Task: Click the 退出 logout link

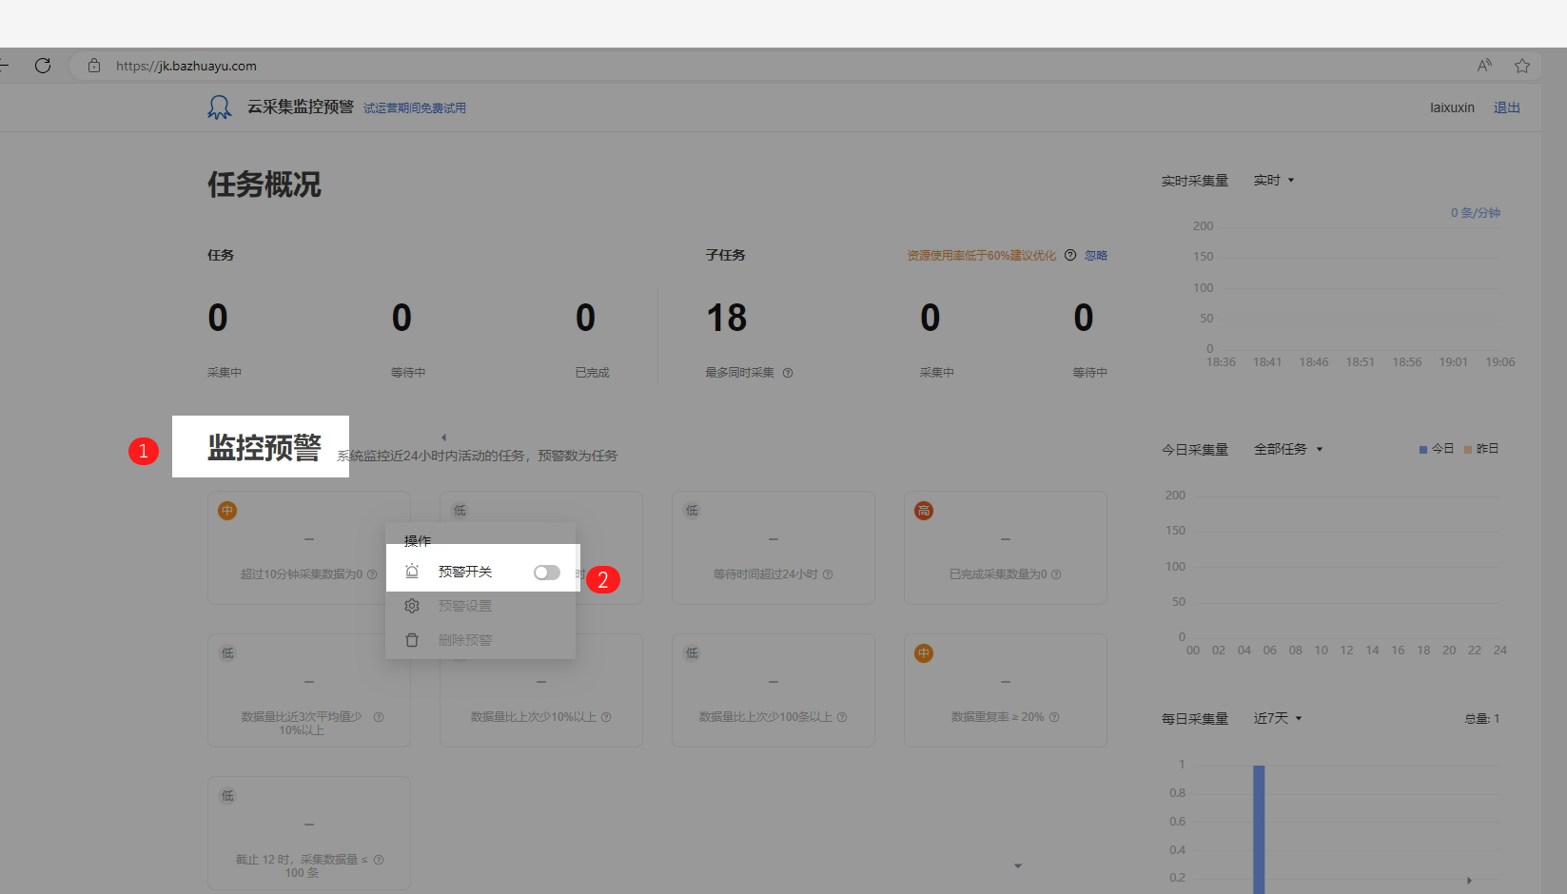Action: pos(1507,107)
